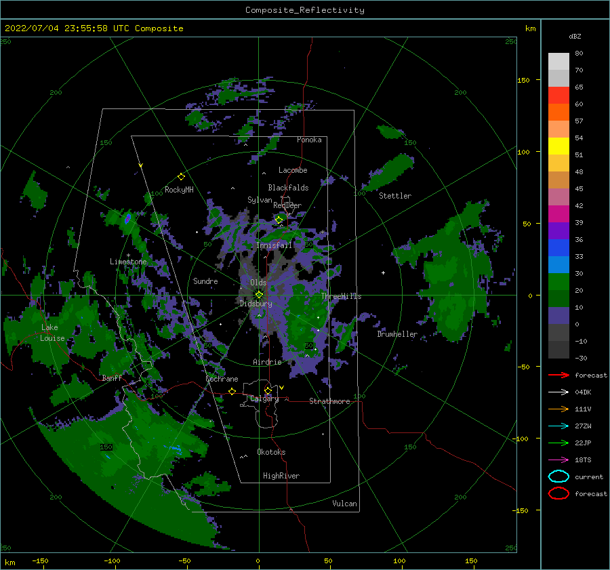Click the Calgary city label
The height and width of the screenshot is (570, 610).
coord(264,399)
